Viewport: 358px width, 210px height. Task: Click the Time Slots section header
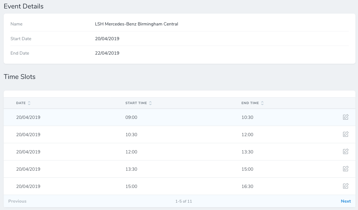pyautogui.click(x=20, y=76)
